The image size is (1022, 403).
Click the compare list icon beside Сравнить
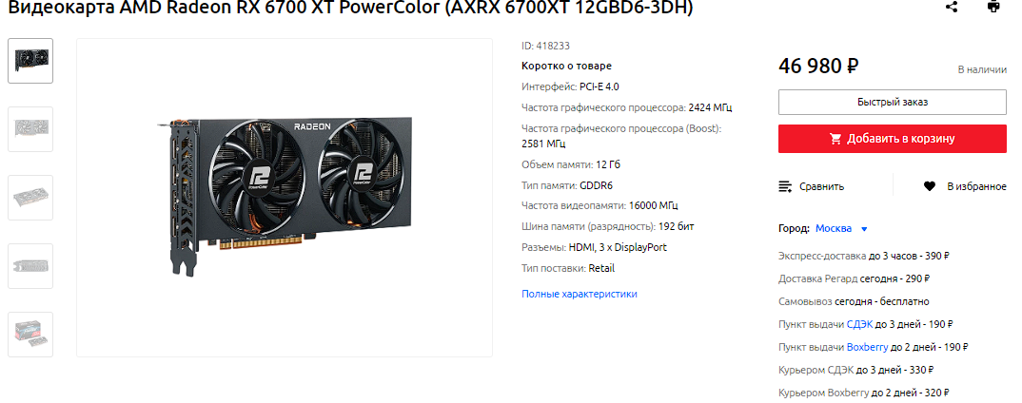pos(785,186)
